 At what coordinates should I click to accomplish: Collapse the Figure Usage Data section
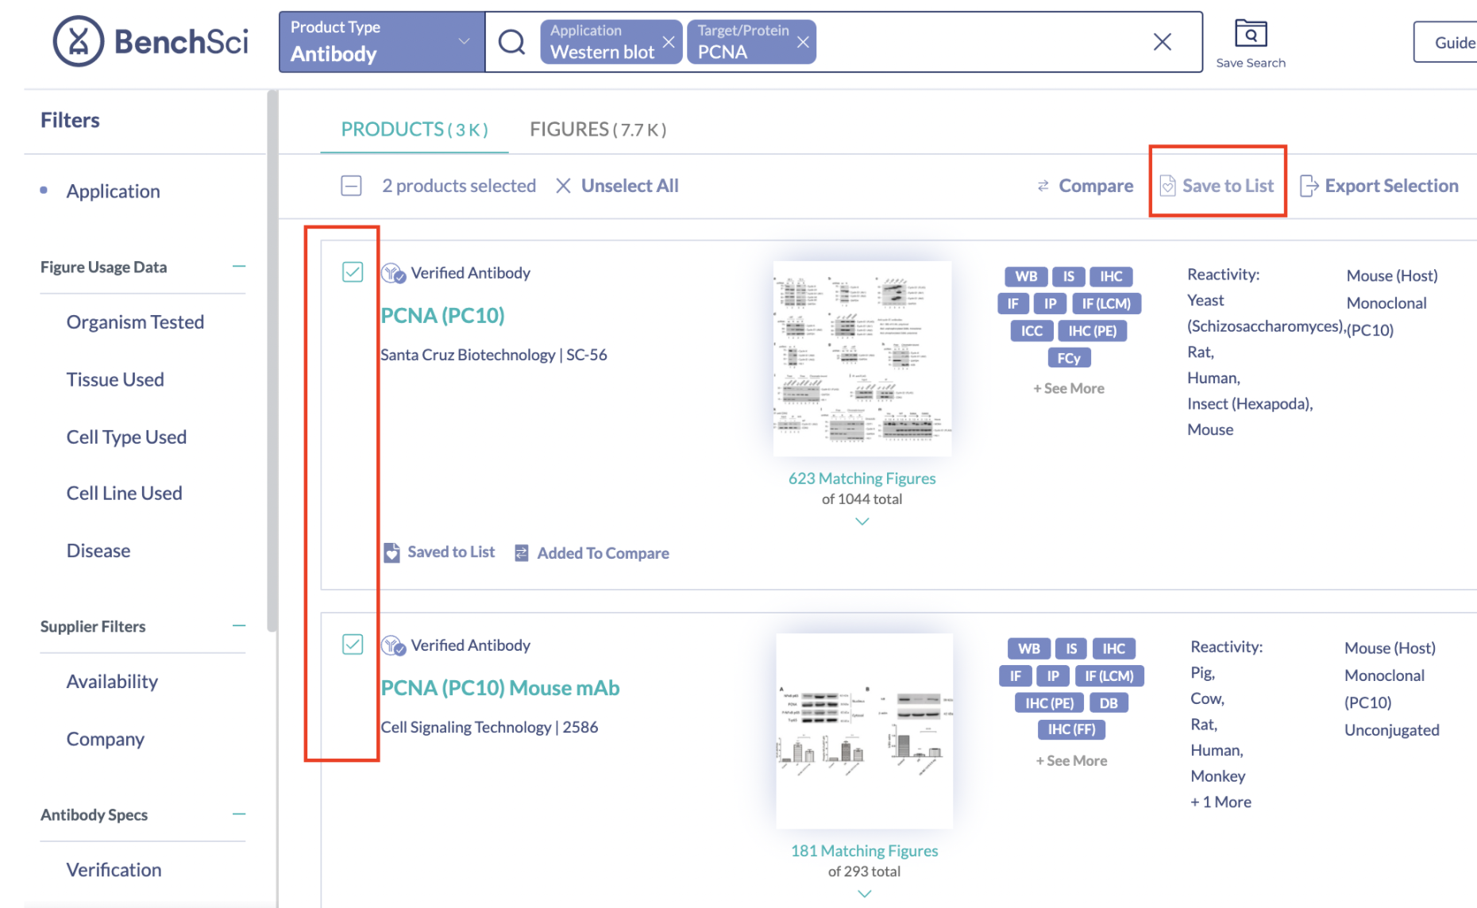(x=239, y=267)
